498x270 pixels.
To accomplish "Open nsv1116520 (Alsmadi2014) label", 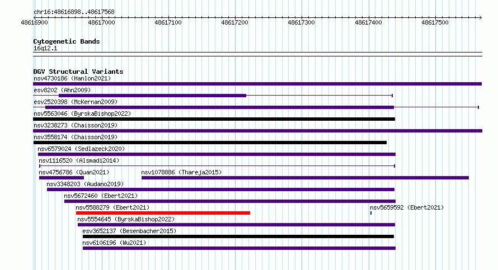I will coord(79,160).
